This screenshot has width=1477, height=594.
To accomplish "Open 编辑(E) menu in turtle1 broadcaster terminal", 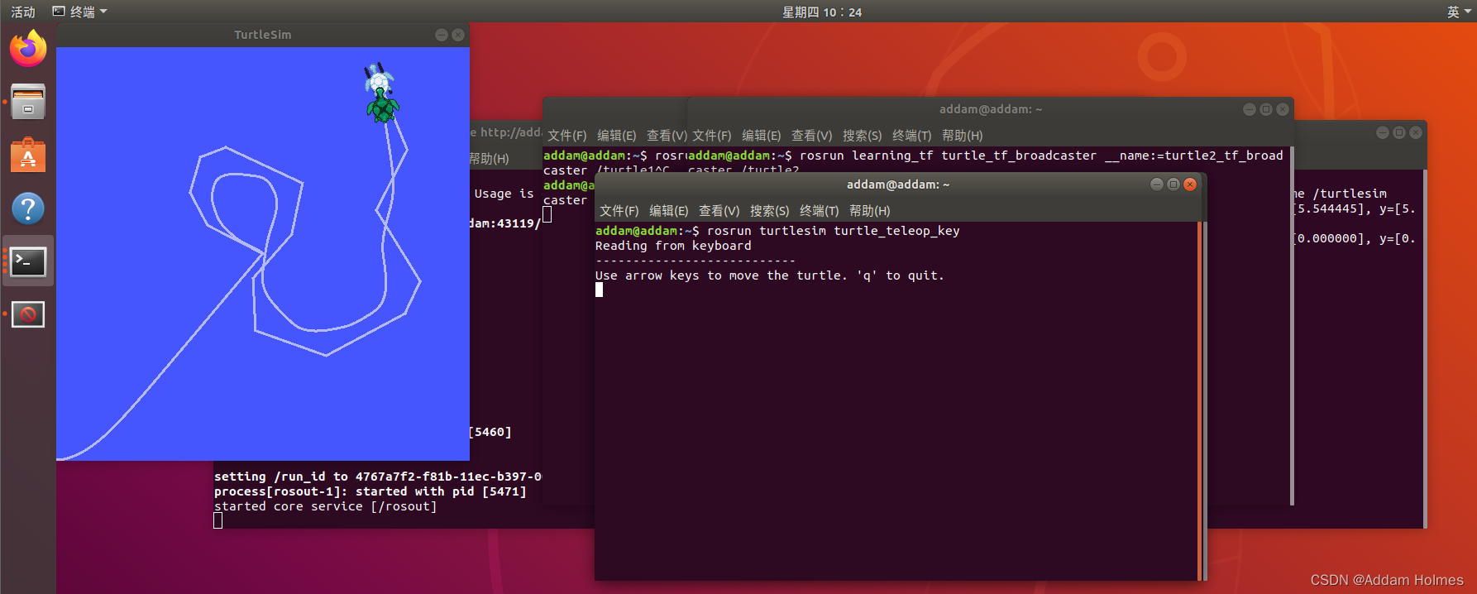I will [x=617, y=136].
